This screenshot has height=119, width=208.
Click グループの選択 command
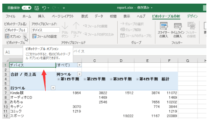click(132, 24)
